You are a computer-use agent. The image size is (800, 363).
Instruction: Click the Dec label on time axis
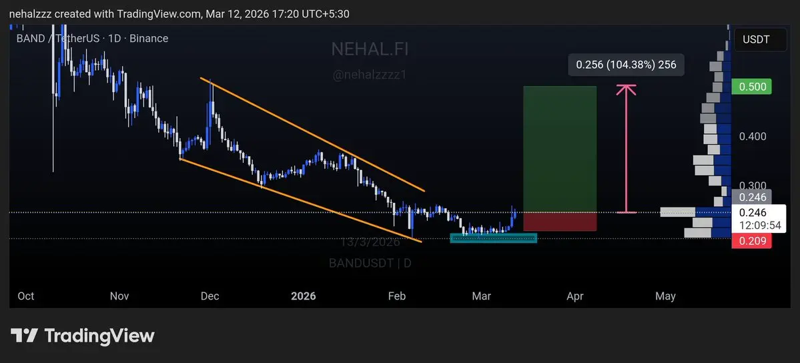pyautogui.click(x=210, y=296)
